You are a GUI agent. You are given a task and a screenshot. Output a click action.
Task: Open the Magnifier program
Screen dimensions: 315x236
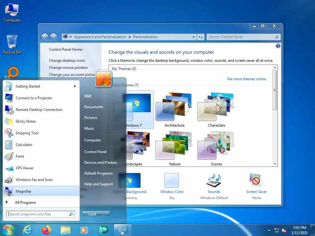[41, 191]
